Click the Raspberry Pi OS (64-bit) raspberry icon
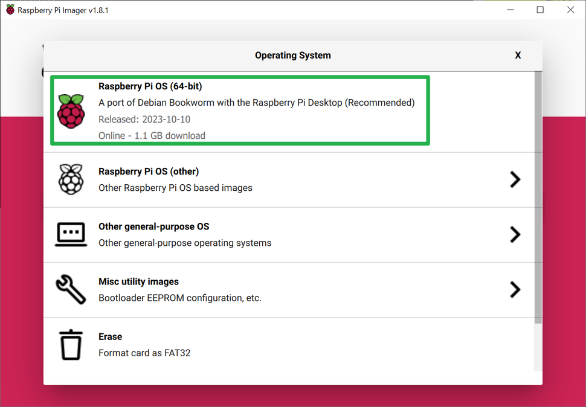 (x=71, y=111)
